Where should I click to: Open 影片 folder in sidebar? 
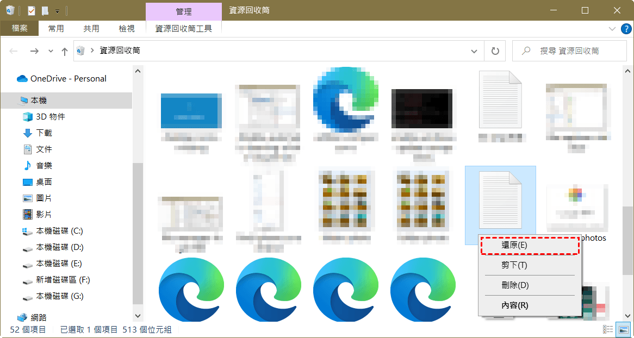(37, 214)
